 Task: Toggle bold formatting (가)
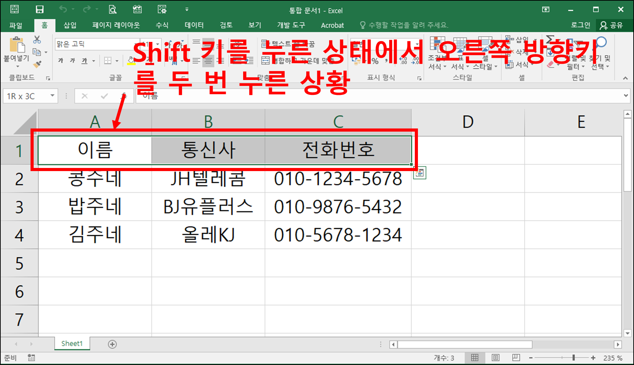point(61,61)
